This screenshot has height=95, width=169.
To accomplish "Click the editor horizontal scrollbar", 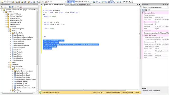I will [x=83, y=90].
